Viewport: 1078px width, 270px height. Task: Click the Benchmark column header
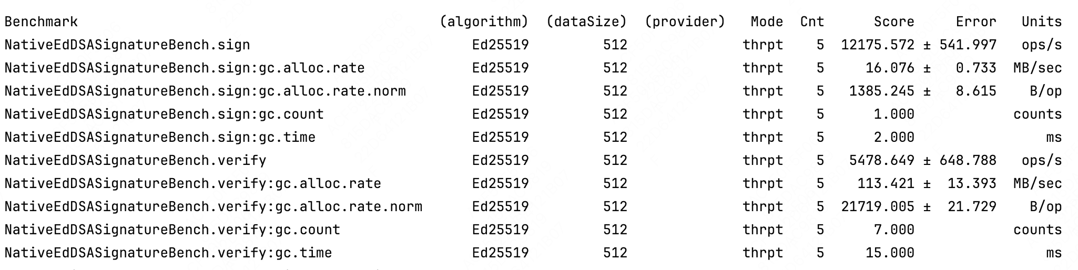(41, 22)
